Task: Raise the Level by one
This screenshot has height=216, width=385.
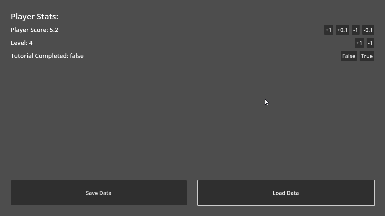Action: point(359,43)
